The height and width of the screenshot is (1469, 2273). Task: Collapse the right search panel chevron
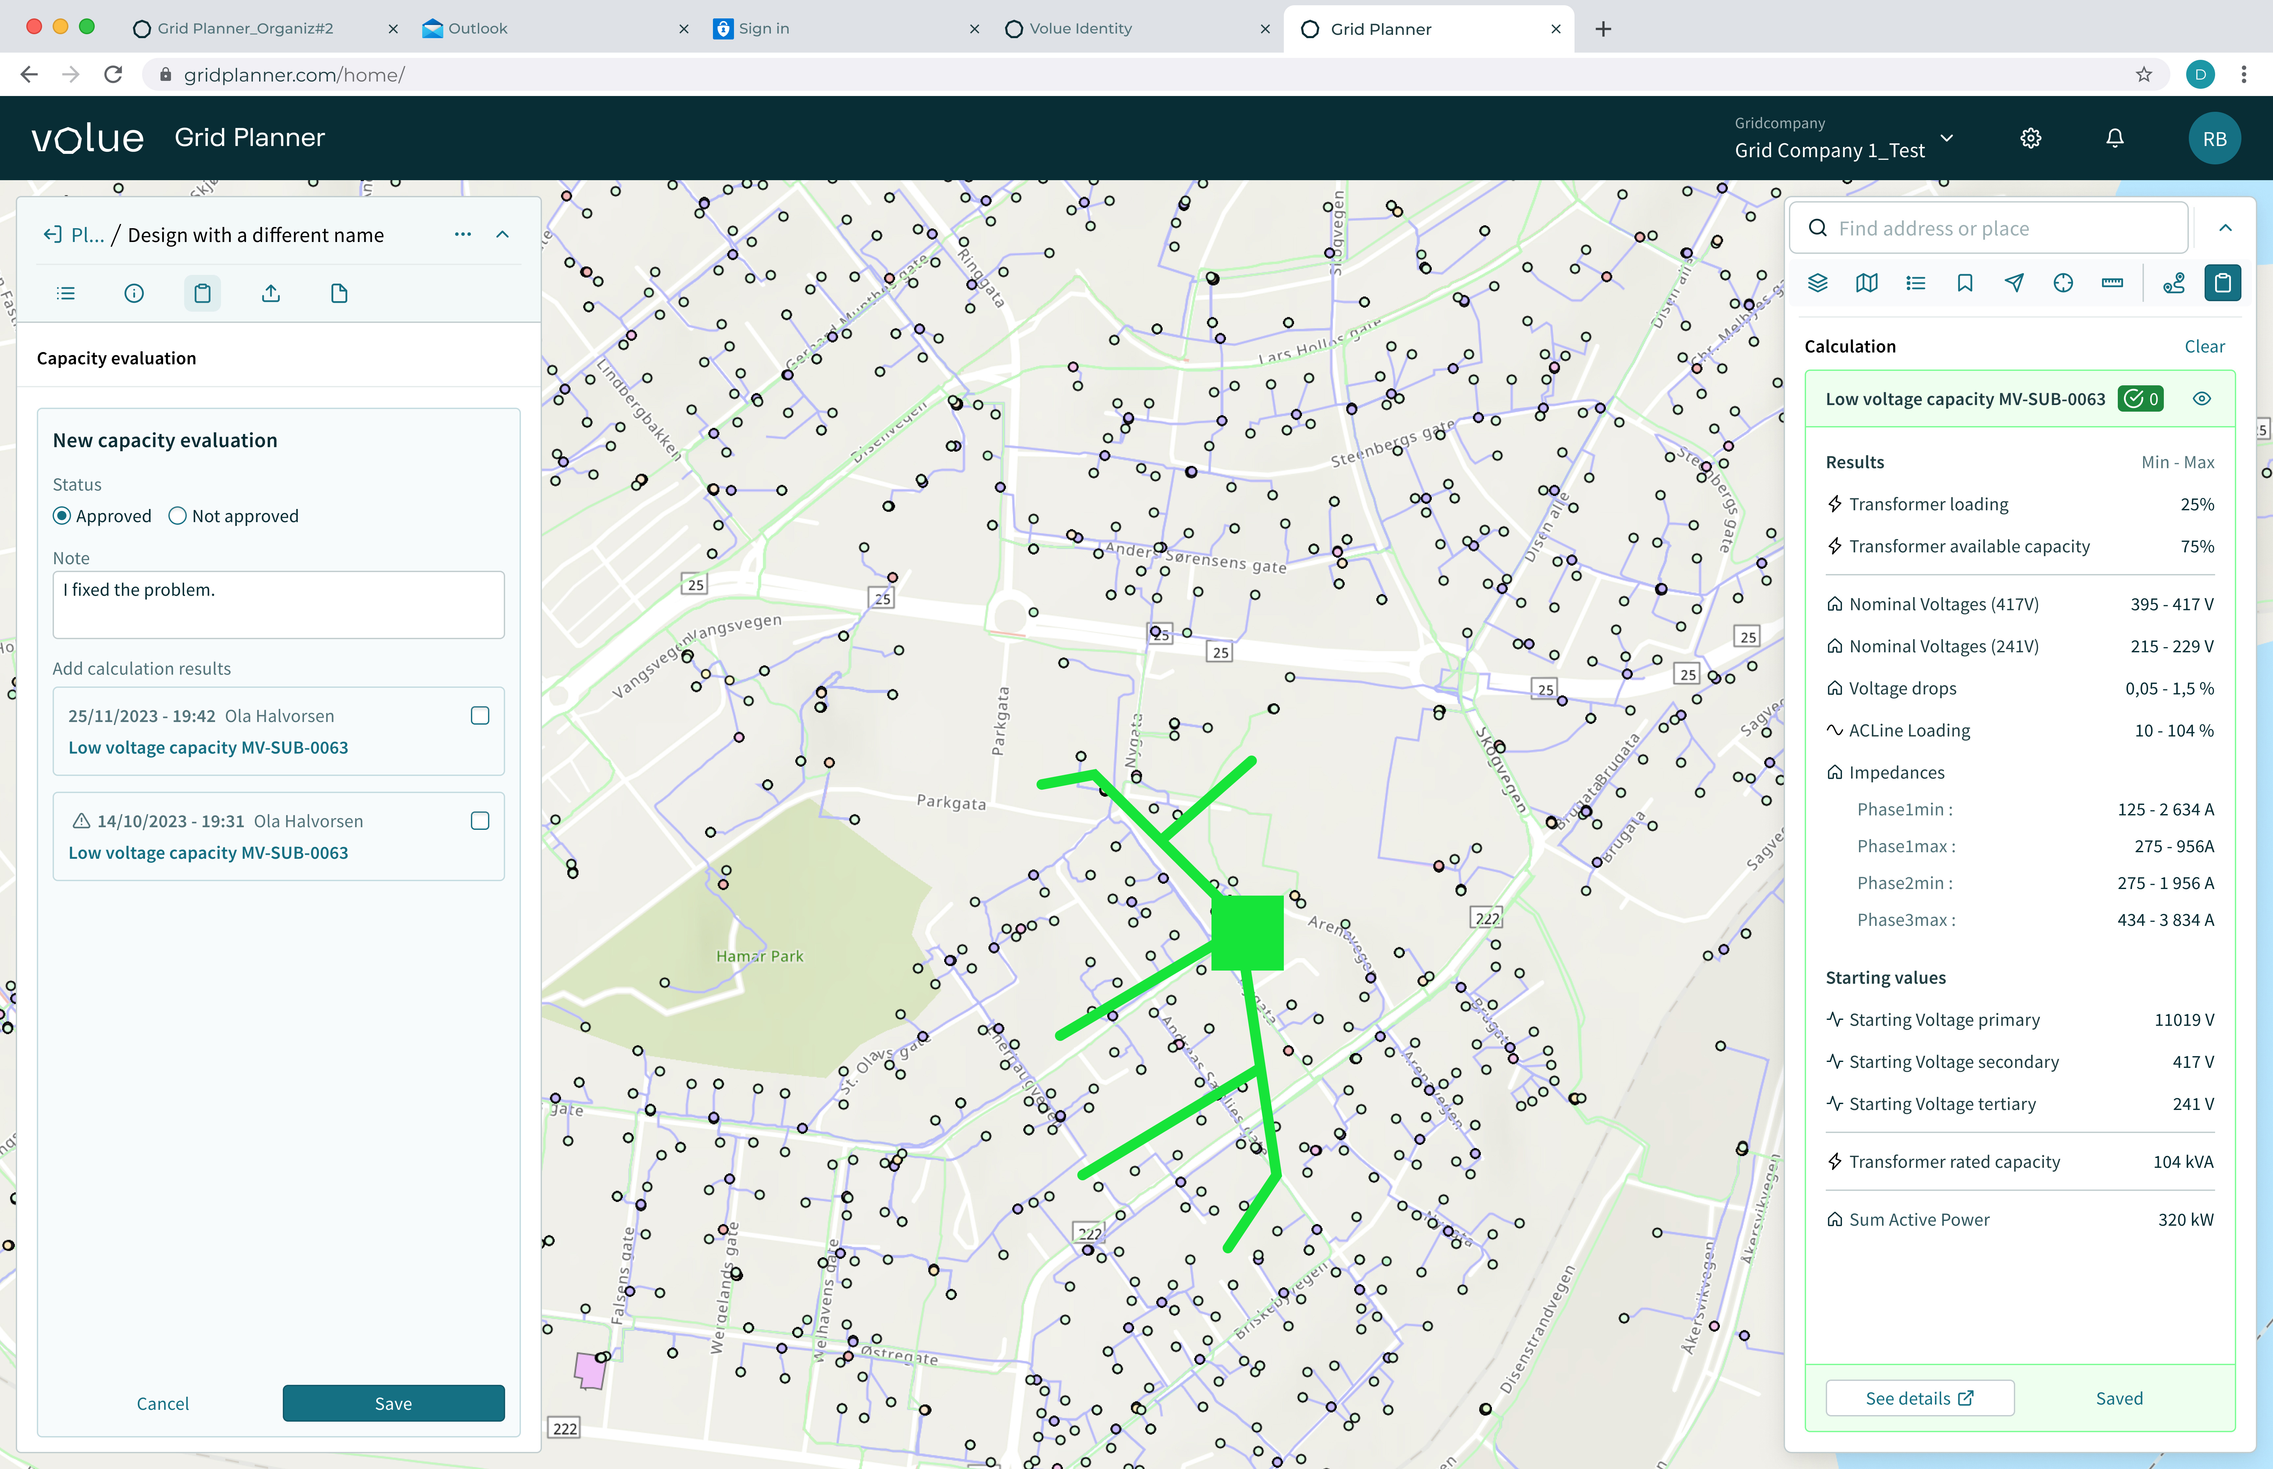[x=2225, y=228]
